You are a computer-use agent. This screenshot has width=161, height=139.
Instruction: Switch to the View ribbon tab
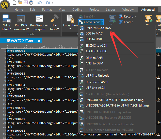point(62,10)
